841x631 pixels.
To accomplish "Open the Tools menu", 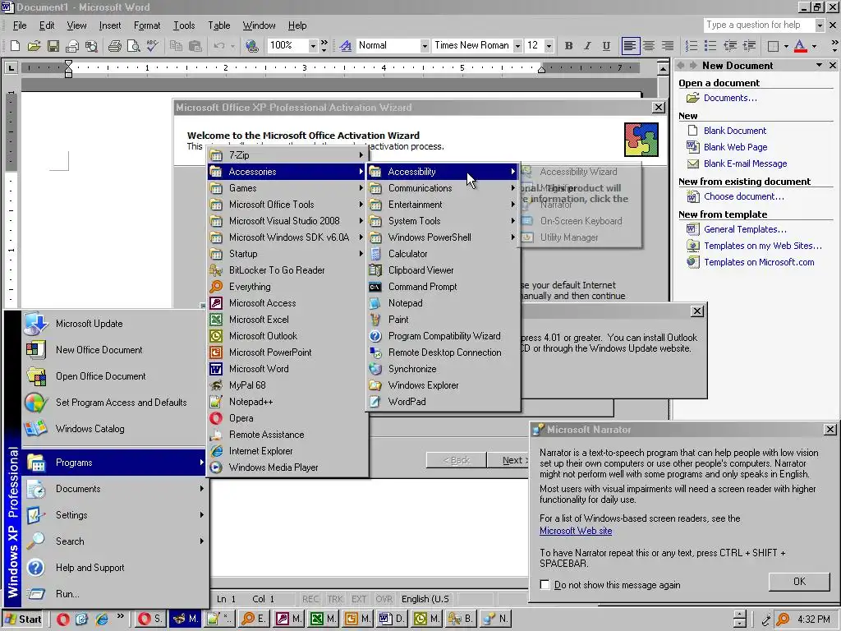I will pyautogui.click(x=184, y=25).
